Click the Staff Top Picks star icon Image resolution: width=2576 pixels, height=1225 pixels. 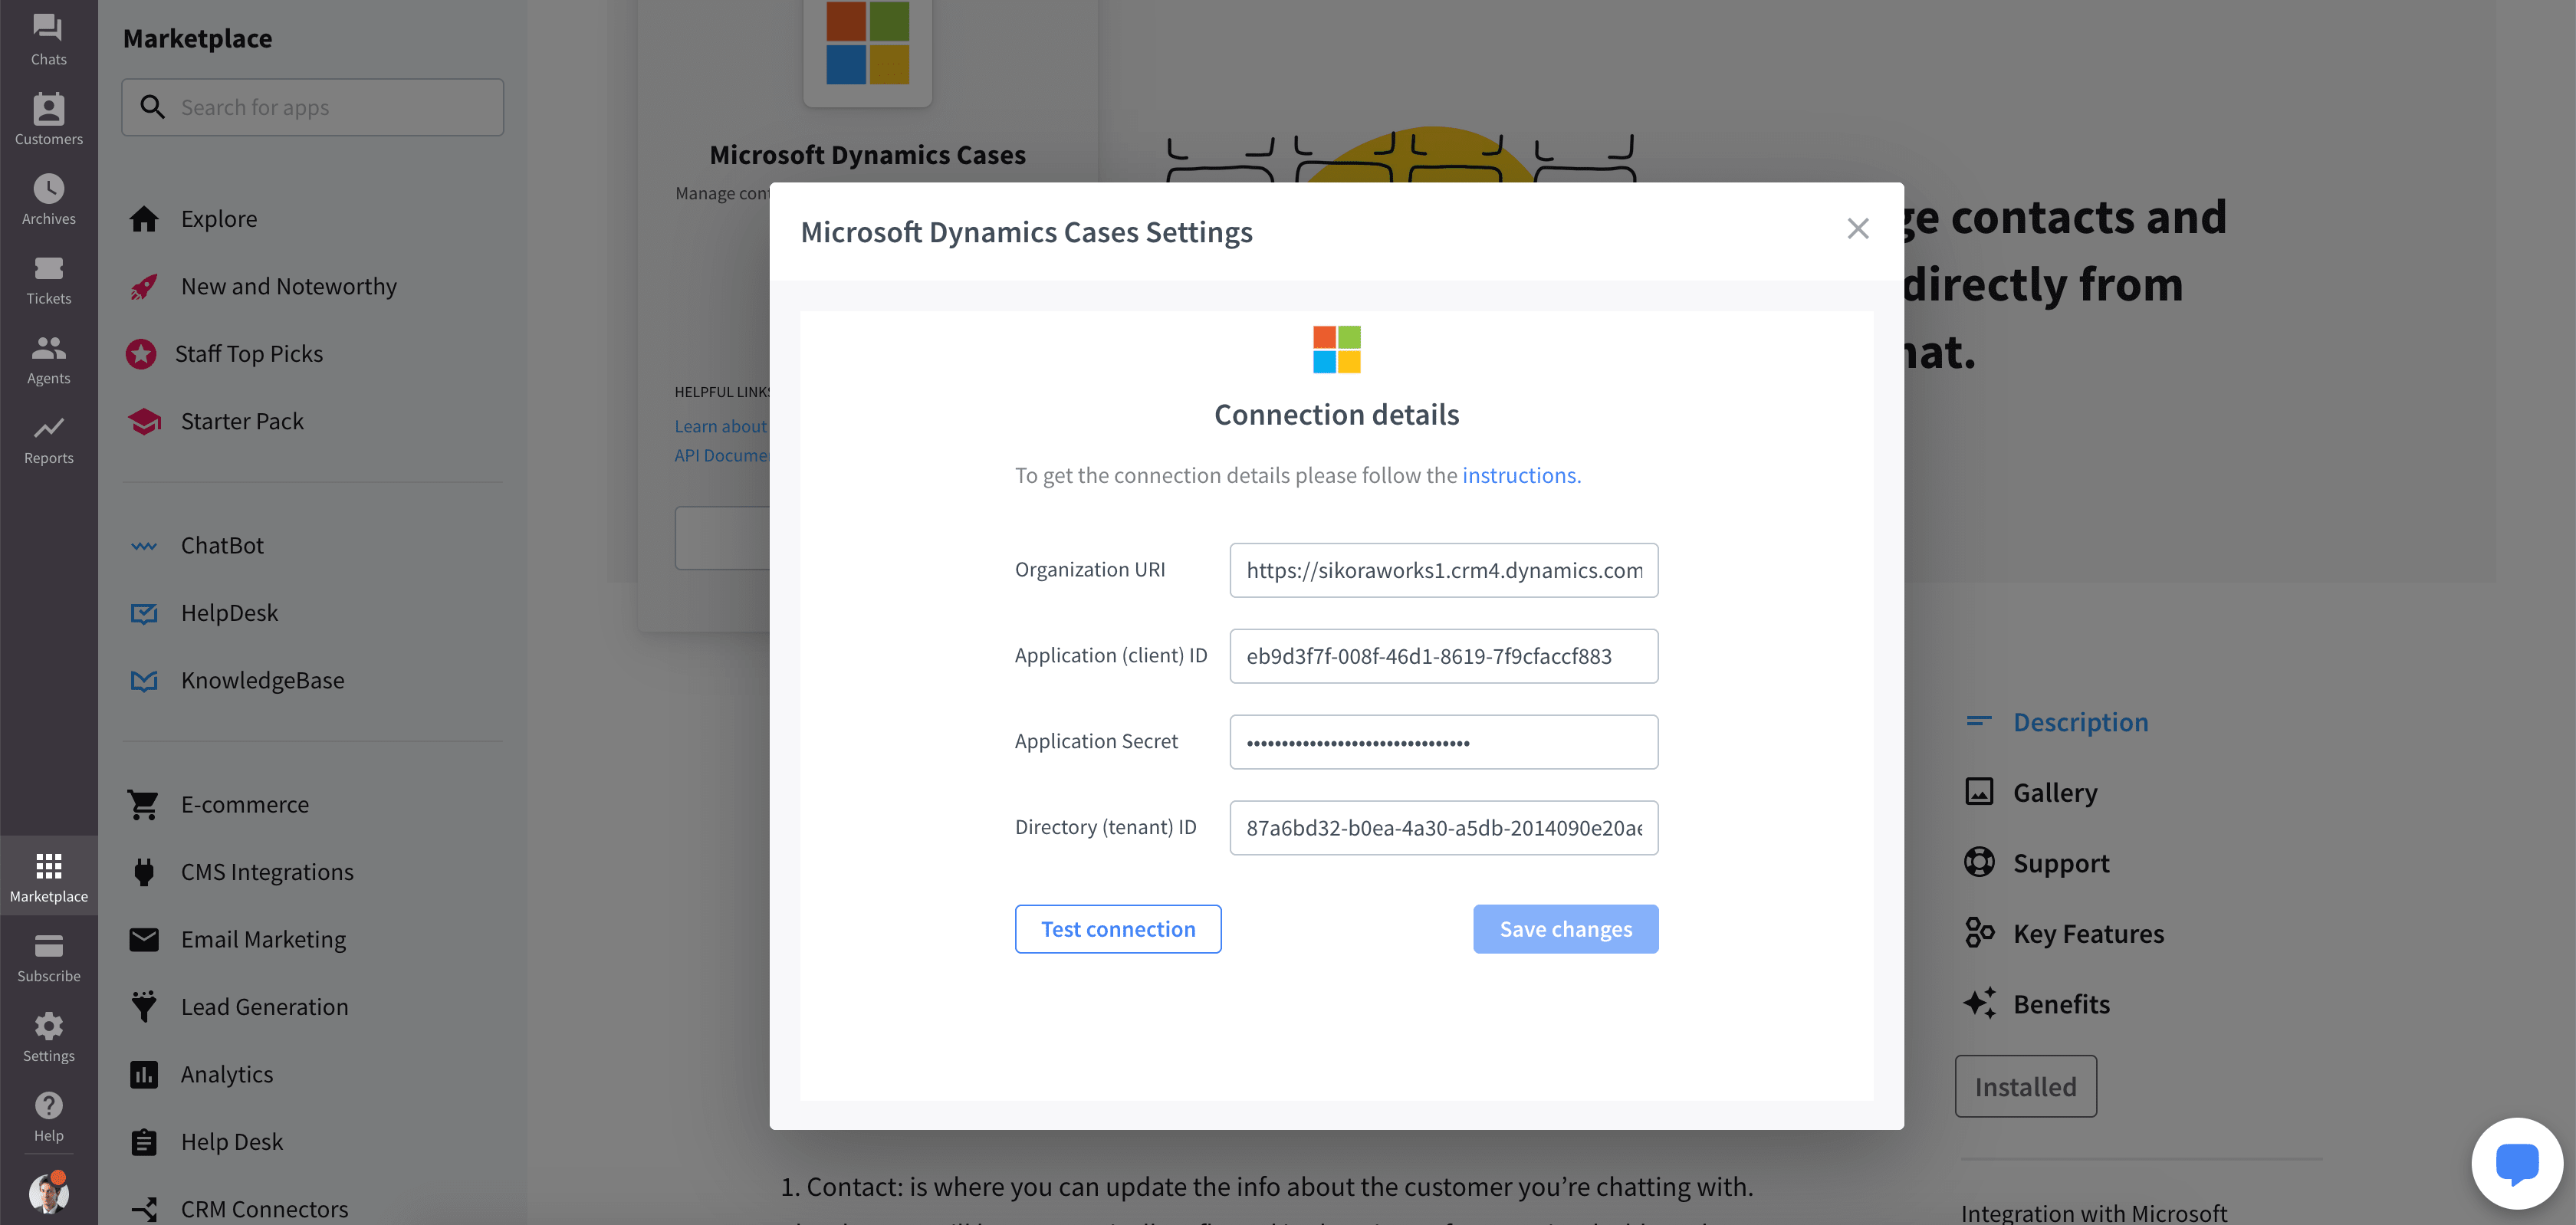click(x=141, y=354)
